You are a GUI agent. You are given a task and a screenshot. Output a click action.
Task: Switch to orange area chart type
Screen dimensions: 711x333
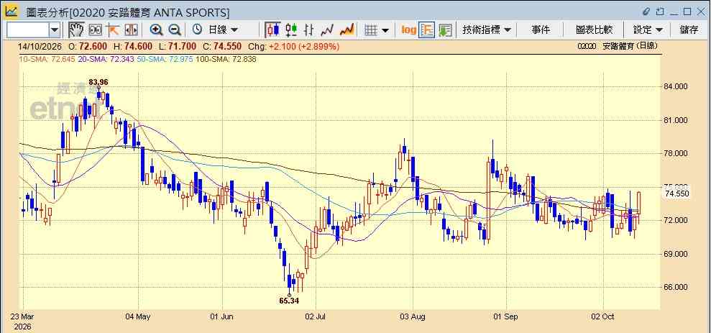(347, 30)
